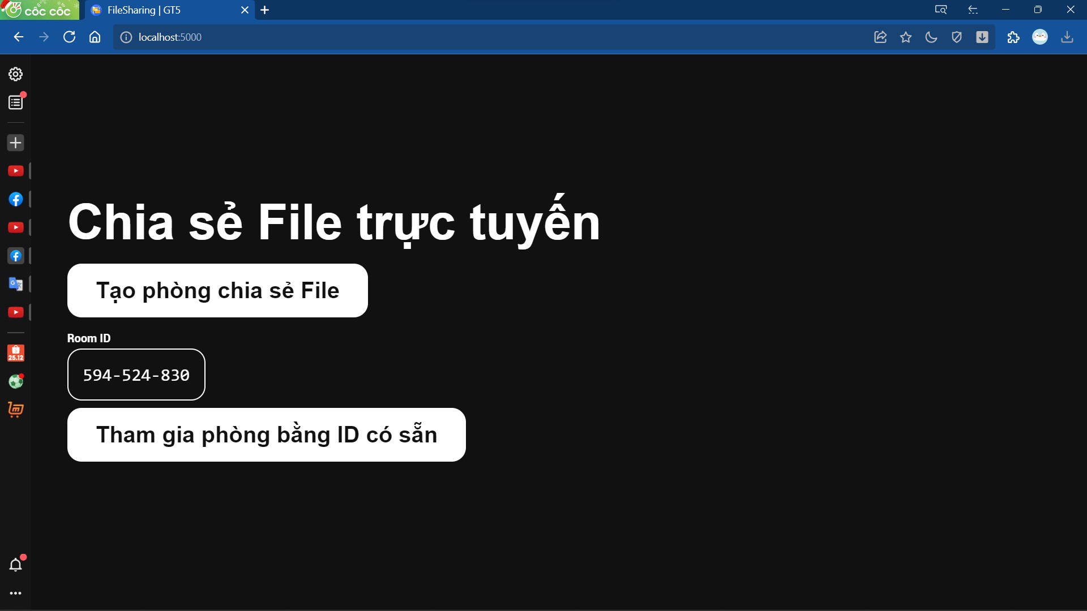The height and width of the screenshot is (611, 1087).
Task: Open YouTube from the sidebar
Action: (15, 170)
